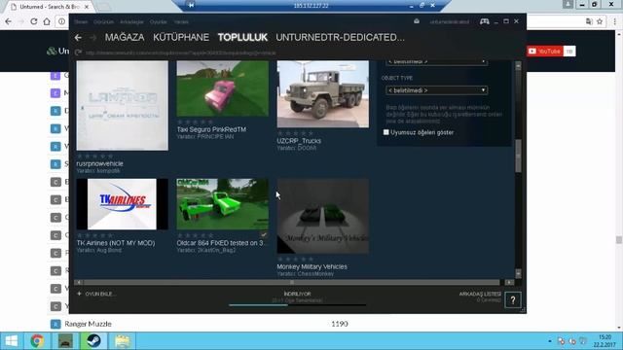Click the site info icon in Chrome address bar
The height and width of the screenshot is (350, 623).
pos(61,21)
